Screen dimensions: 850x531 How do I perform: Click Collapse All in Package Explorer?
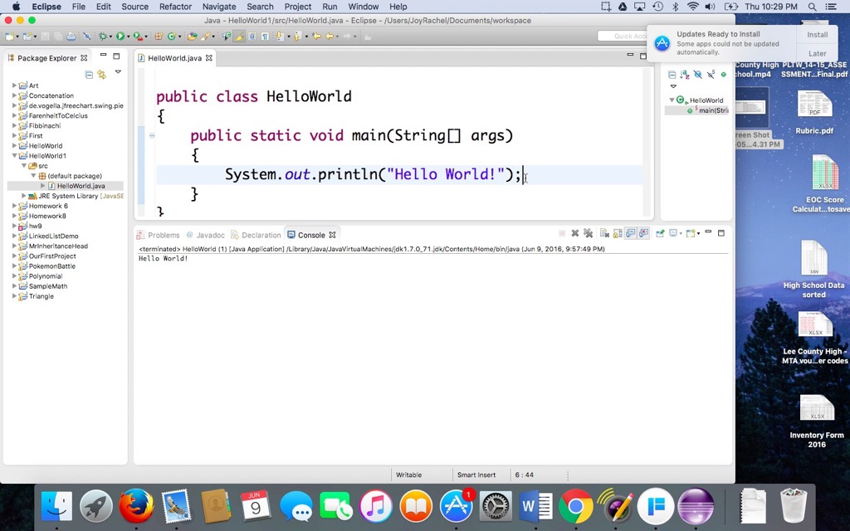89,75
